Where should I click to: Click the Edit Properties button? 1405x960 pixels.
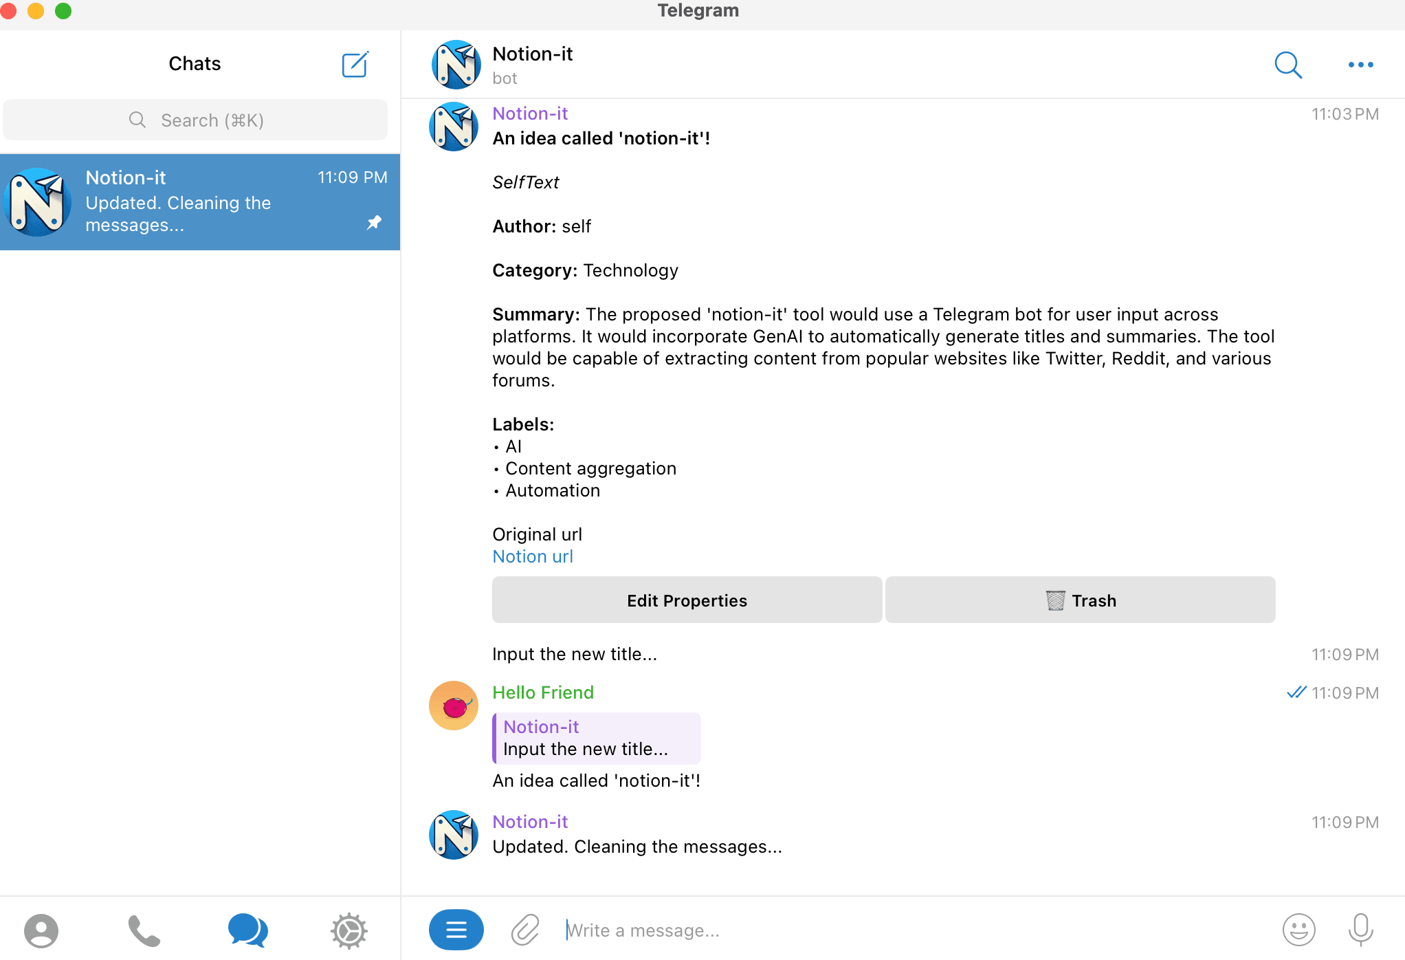click(687, 600)
